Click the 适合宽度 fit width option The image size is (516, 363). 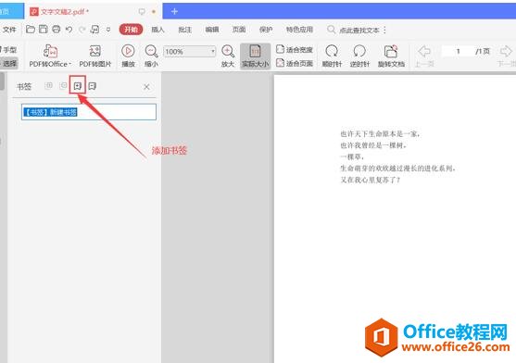coord(295,50)
